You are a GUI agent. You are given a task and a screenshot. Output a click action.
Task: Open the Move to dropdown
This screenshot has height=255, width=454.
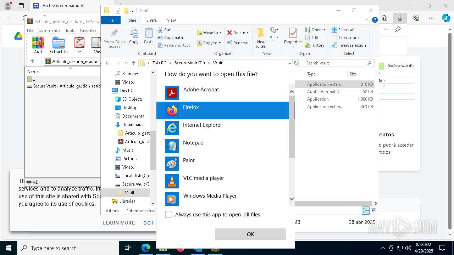[x=209, y=33]
